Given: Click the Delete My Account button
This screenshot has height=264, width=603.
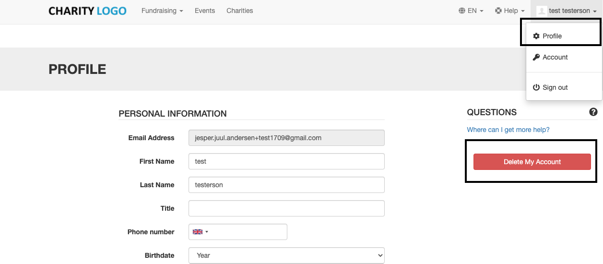Looking at the screenshot, I should (x=532, y=162).
